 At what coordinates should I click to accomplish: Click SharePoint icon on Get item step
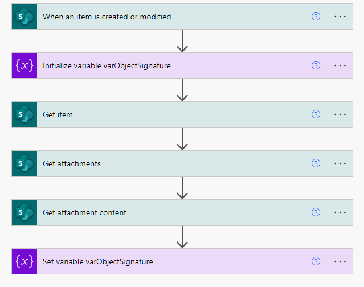[x=24, y=114]
